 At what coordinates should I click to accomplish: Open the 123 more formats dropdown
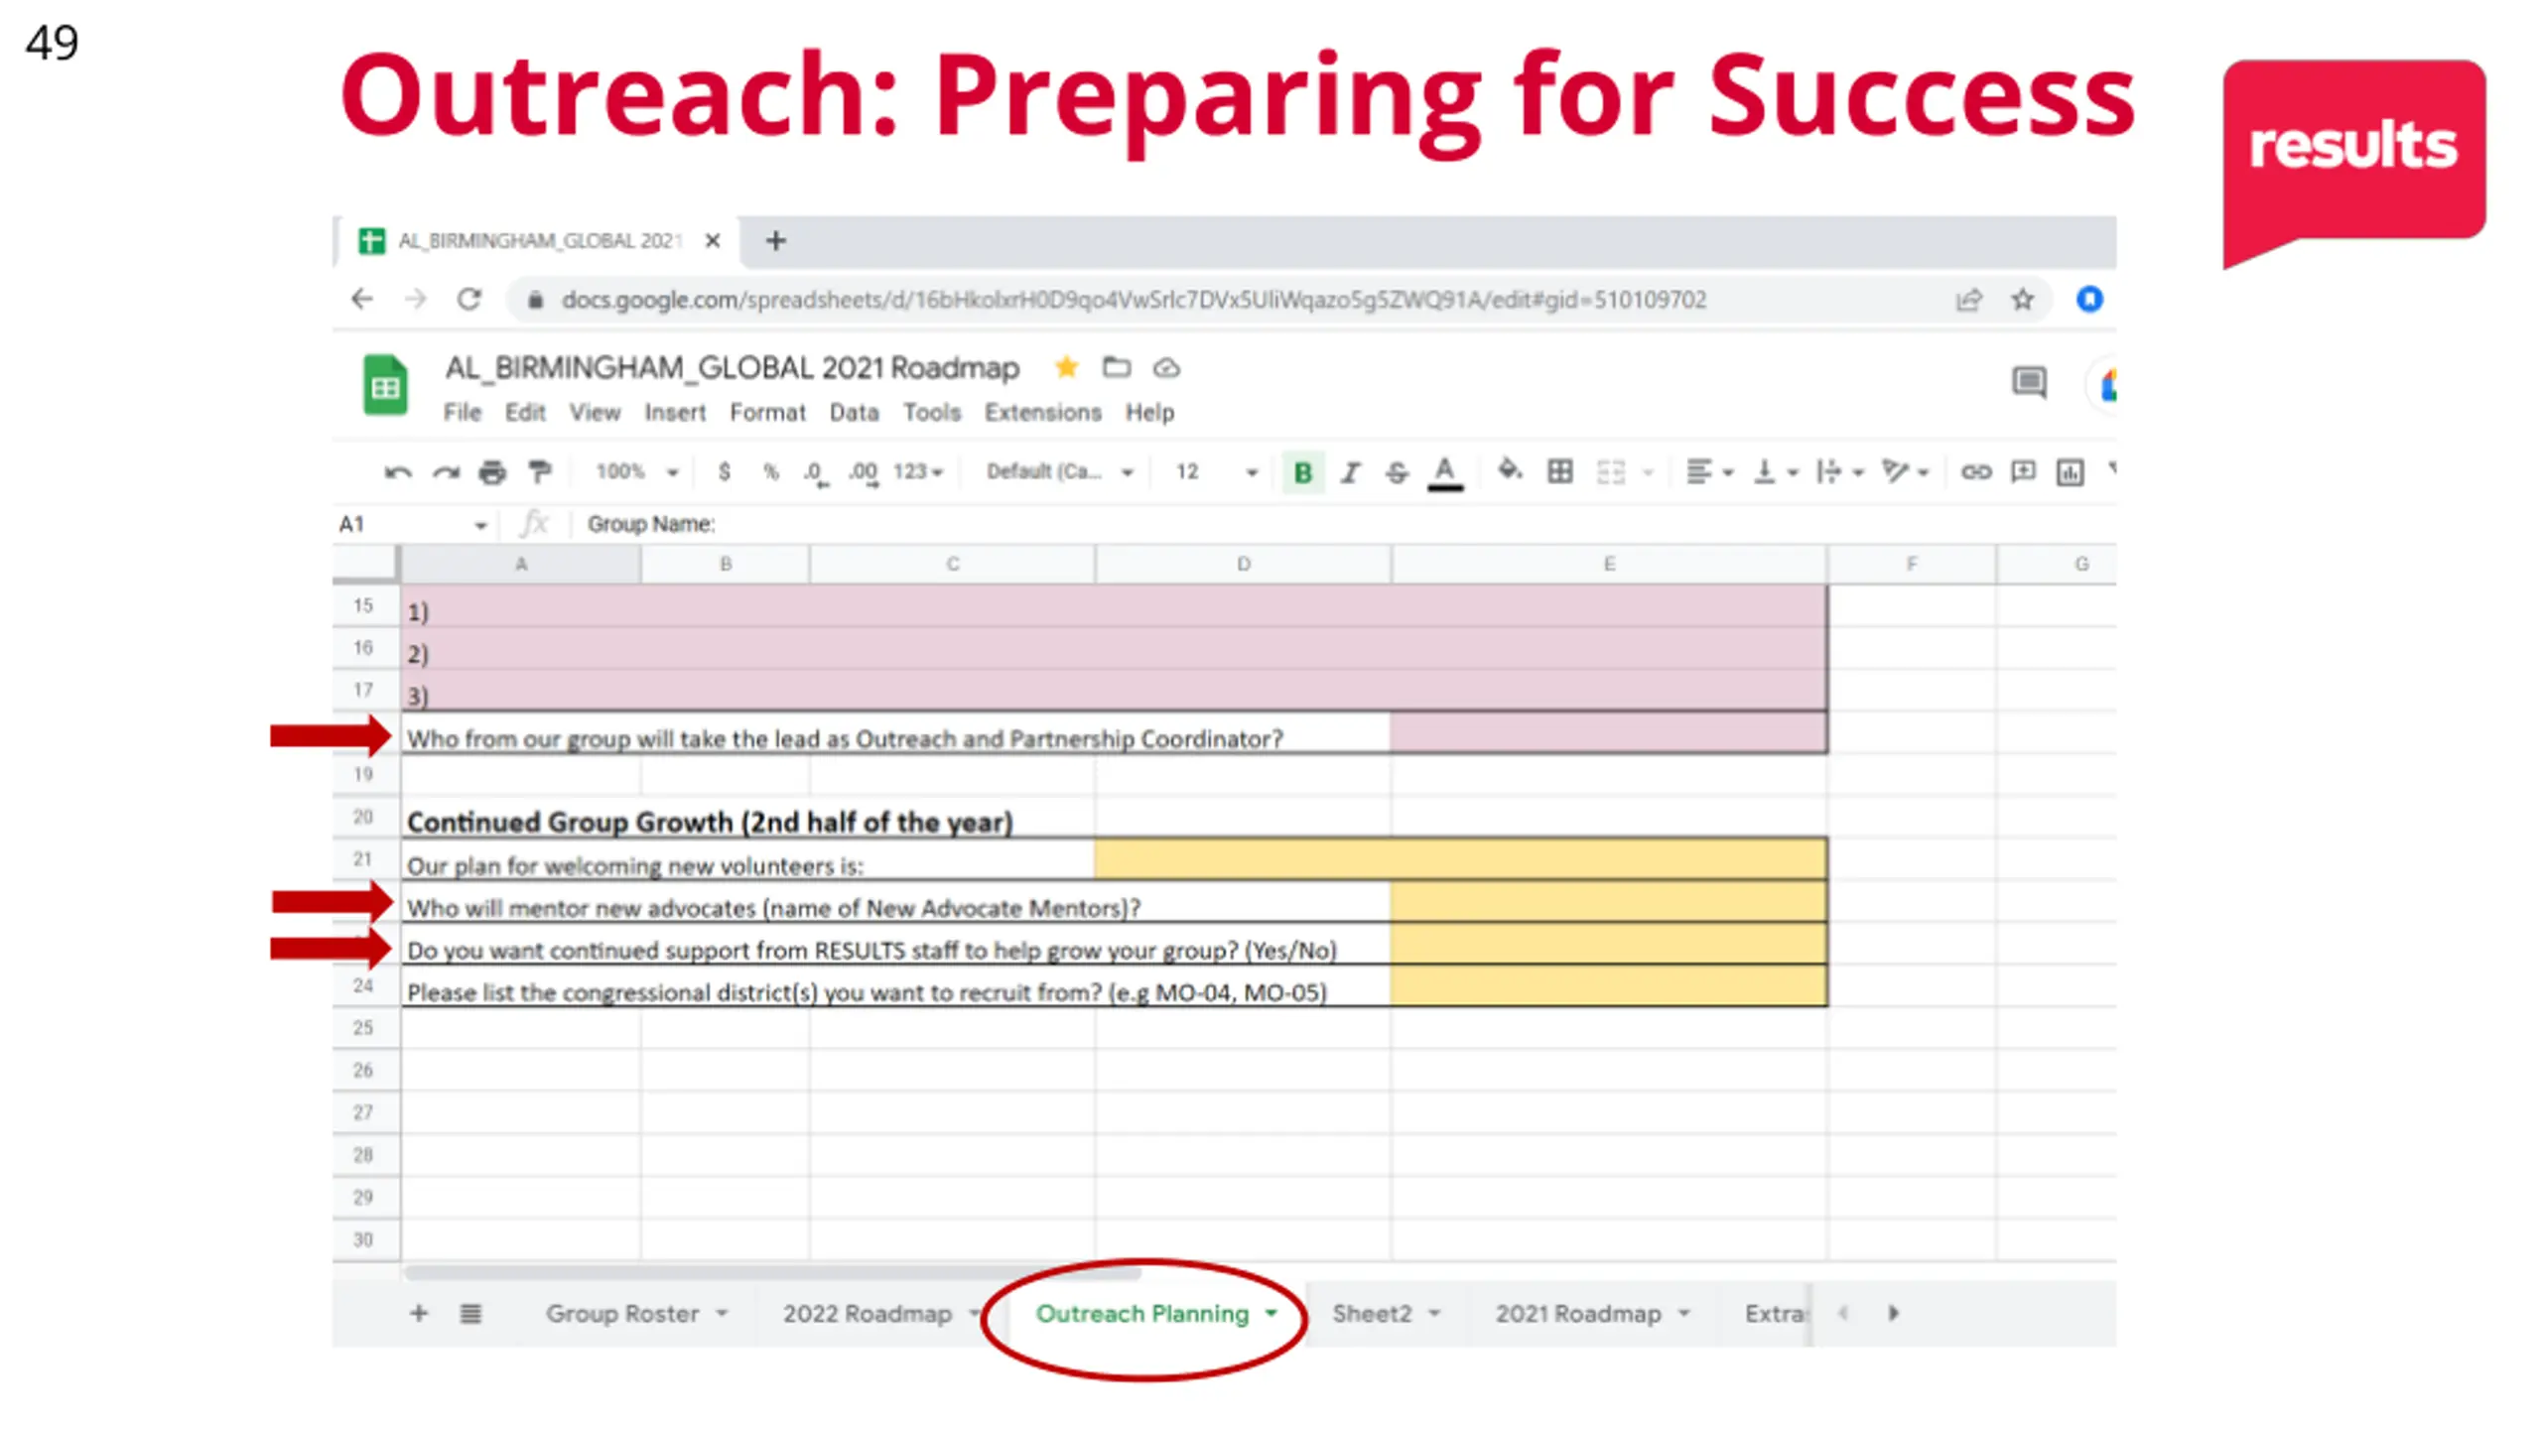point(918,471)
